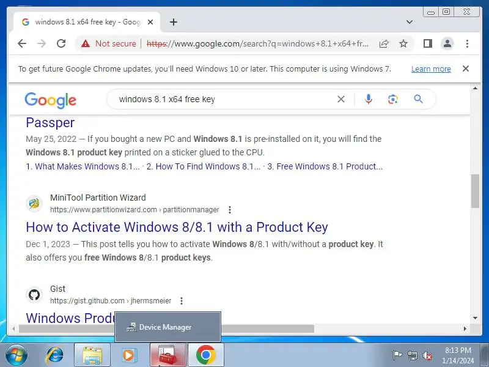The height and width of the screenshot is (367, 489).
Task: Go back using Chrome's back arrow
Action: [x=22, y=43]
